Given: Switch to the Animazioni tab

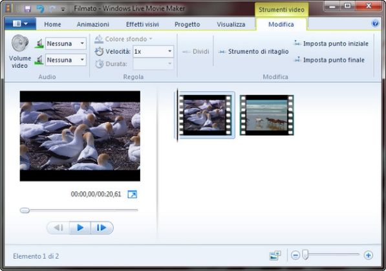Looking at the screenshot, I should click(93, 25).
